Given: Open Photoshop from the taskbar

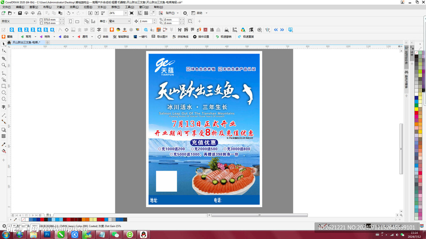Looking at the screenshot, I should [x=47, y=234].
